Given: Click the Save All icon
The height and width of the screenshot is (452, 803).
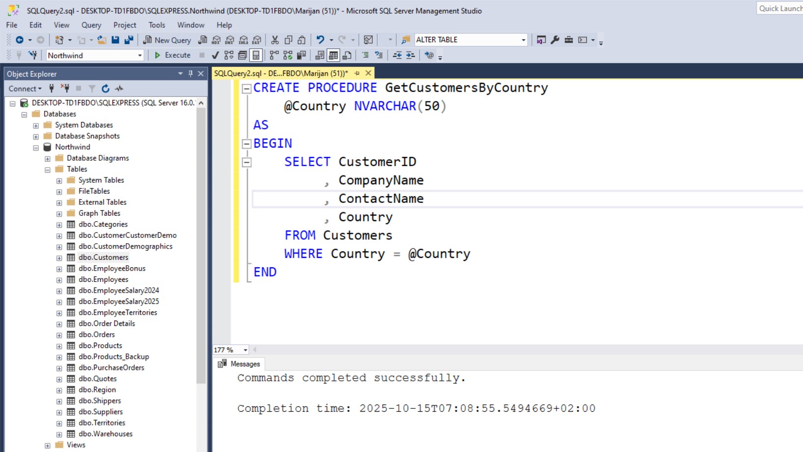Looking at the screenshot, I should tap(129, 40).
